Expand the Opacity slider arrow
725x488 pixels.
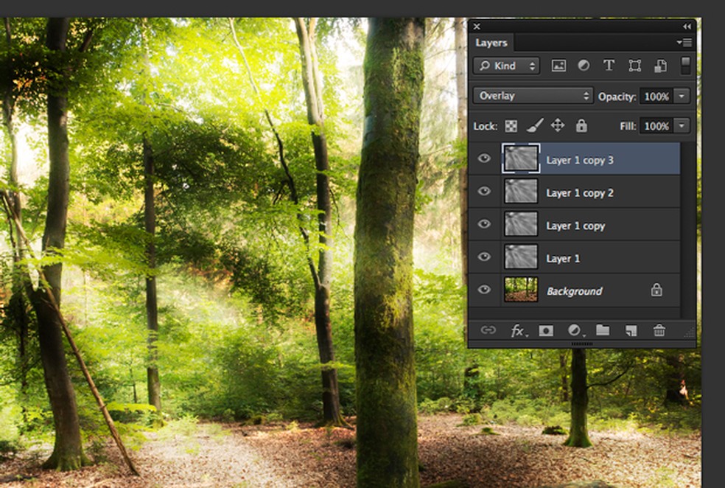[x=682, y=97]
